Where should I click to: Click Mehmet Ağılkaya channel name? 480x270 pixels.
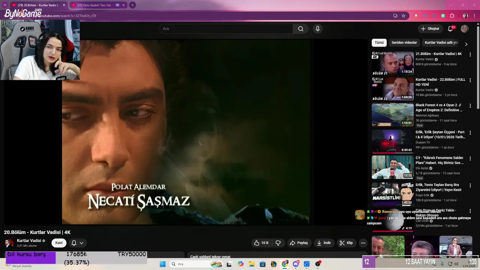pyautogui.click(x=427, y=115)
